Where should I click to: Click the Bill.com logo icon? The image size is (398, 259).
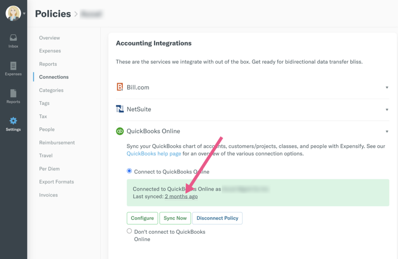click(120, 87)
